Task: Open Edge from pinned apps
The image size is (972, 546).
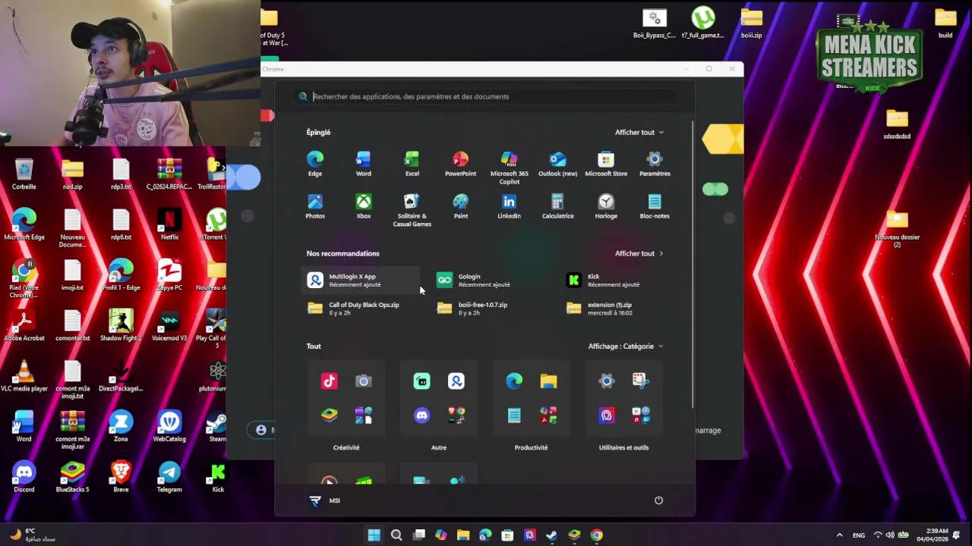Action: (315, 164)
